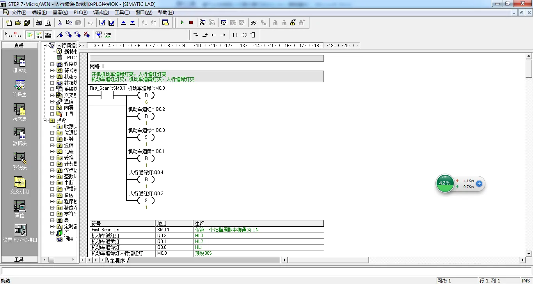Click the blue plus on the network speed widget
533x284 pixels.
[x=479, y=184]
